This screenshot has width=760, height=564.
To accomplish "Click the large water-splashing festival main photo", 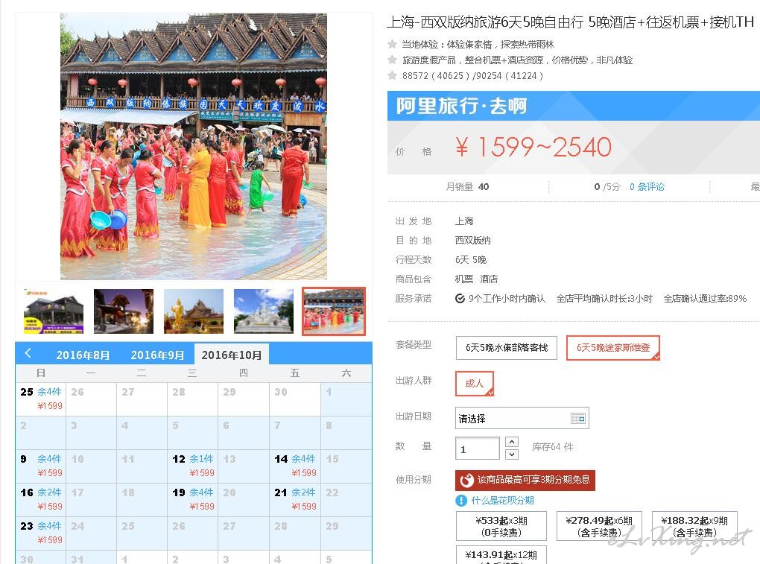I will (194, 146).
